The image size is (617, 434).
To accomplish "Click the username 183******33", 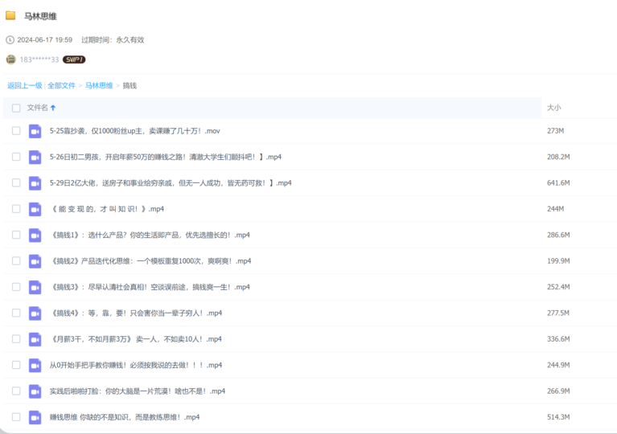I will pos(39,59).
